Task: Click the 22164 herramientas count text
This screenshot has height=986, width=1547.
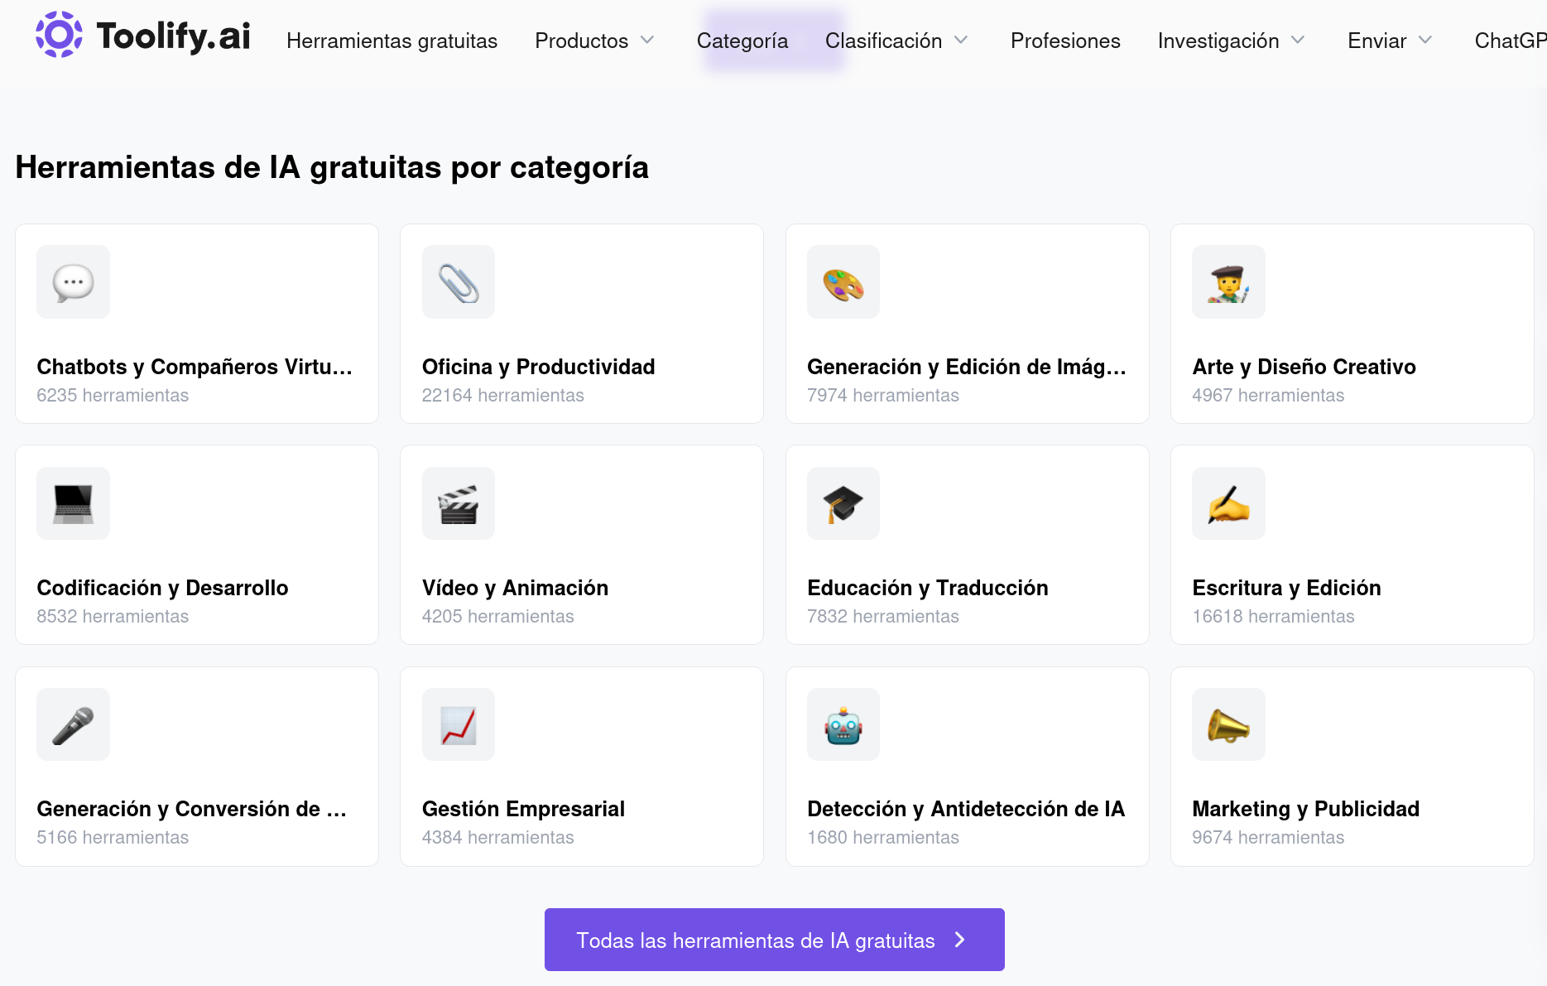Action: pyautogui.click(x=502, y=396)
